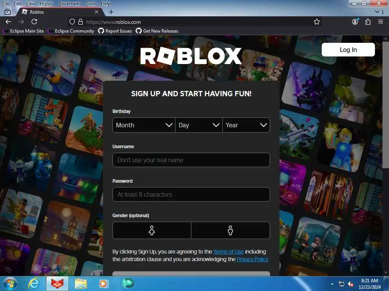Viewport: 389px width, 291px height.
Task: Open Get New Releases bookmark
Action: click(157, 31)
